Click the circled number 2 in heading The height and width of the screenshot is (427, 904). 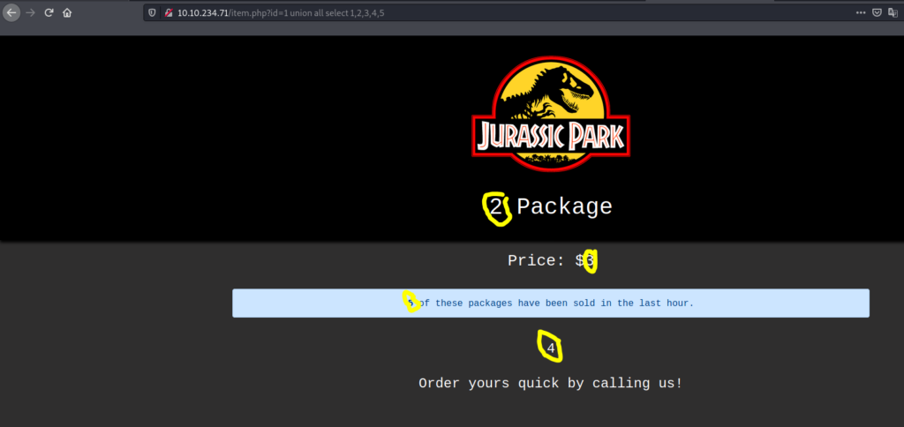coord(497,207)
